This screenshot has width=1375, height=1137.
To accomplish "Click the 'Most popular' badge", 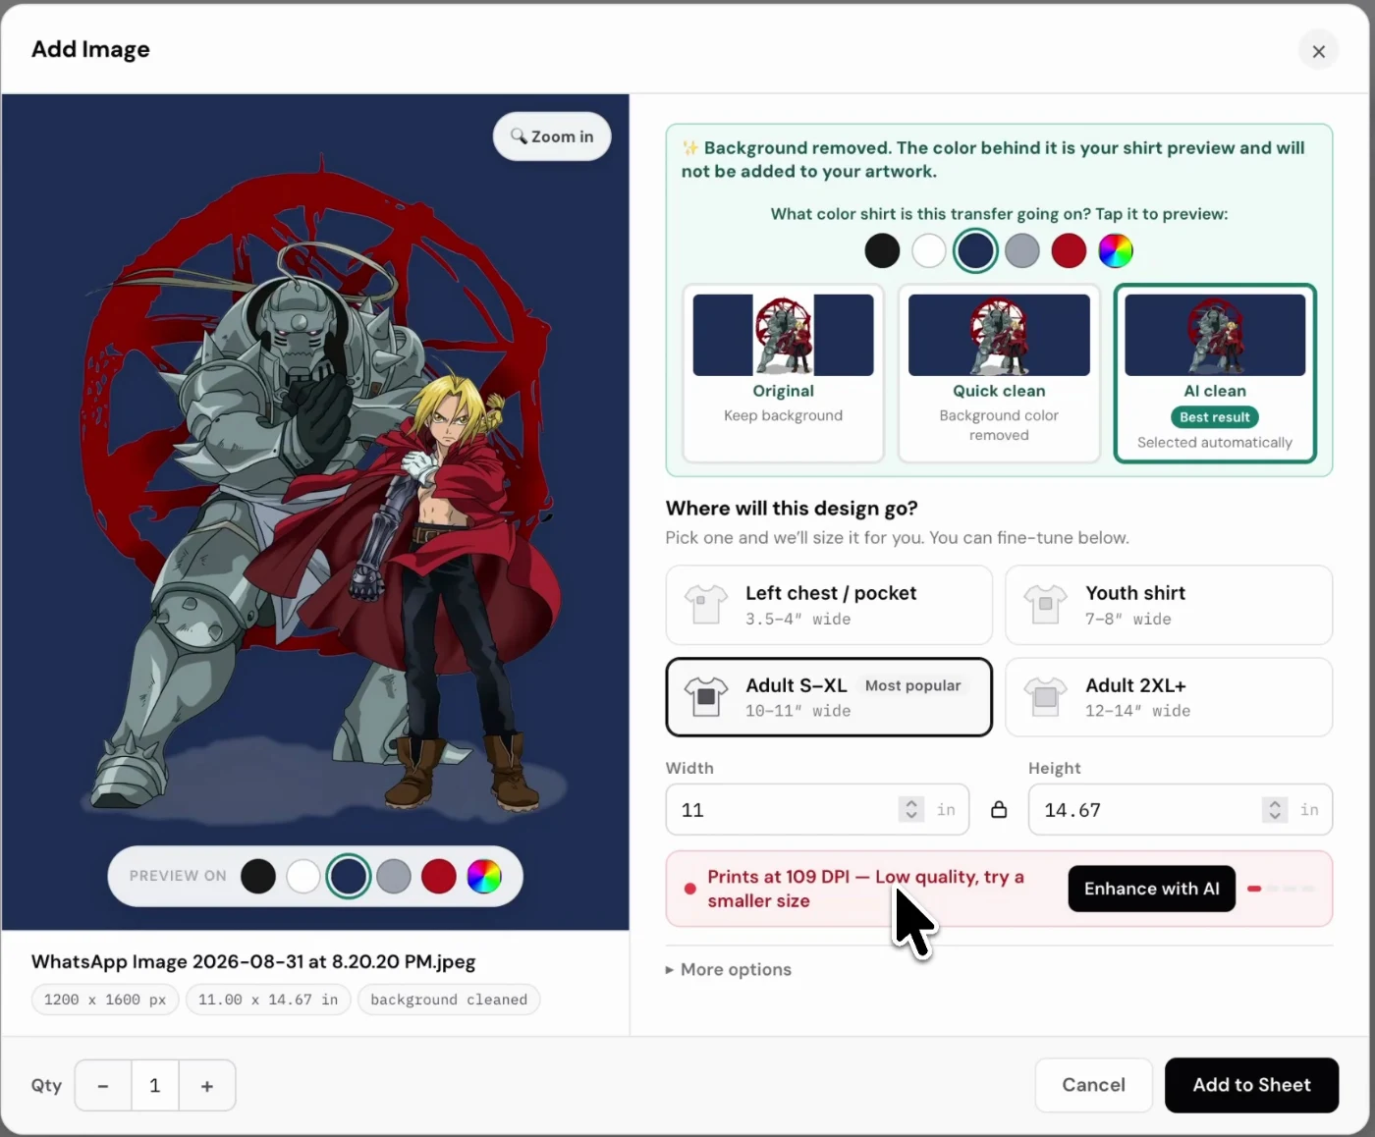I will pyautogui.click(x=913, y=685).
